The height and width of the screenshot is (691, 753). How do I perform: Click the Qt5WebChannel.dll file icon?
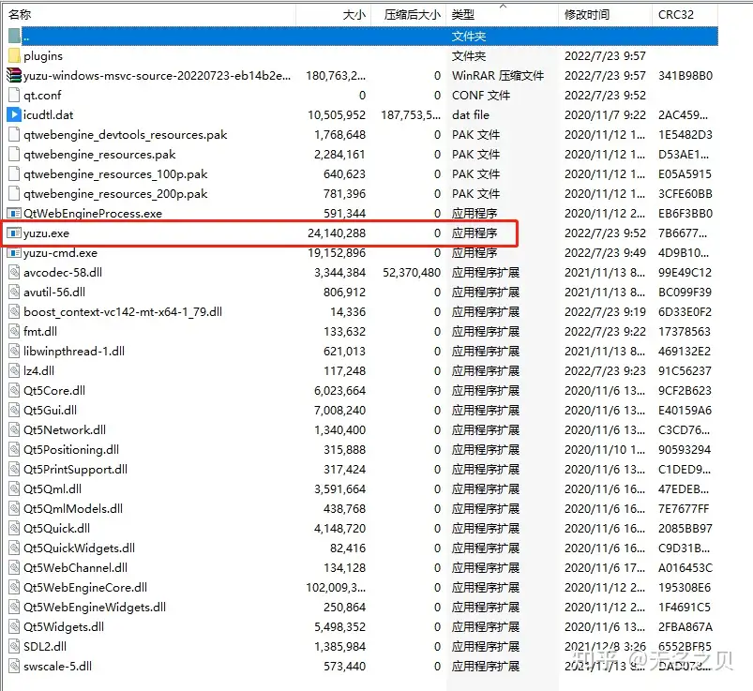(14, 567)
